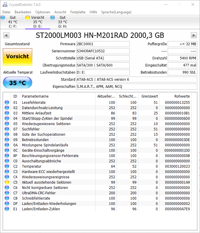Select the D: E: Vorsicht disk tab
The height and width of the screenshot is (233, 200).
click(x=38, y=22)
